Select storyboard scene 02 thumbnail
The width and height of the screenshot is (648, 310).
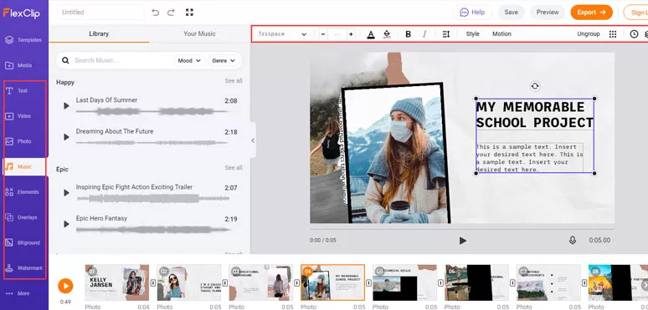pos(189,282)
